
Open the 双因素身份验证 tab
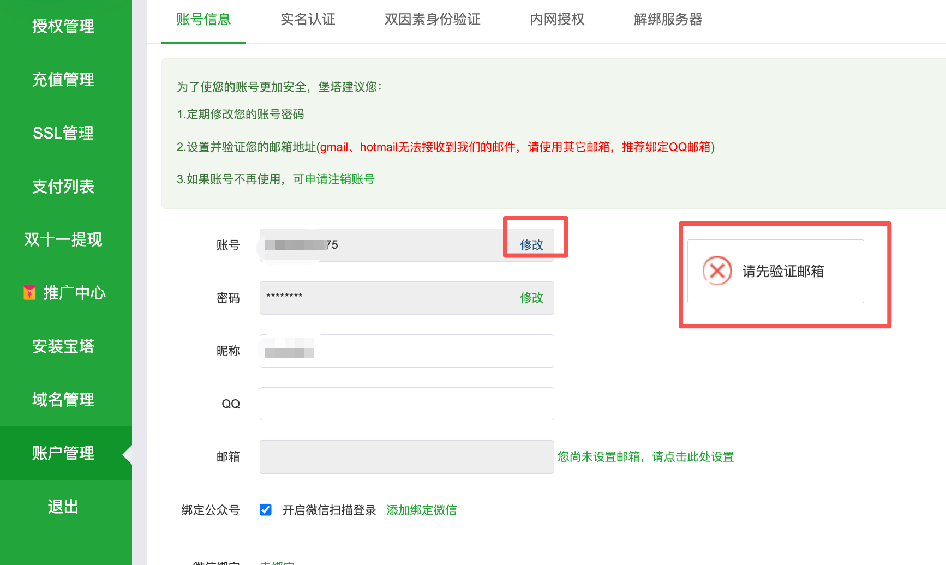click(432, 20)
